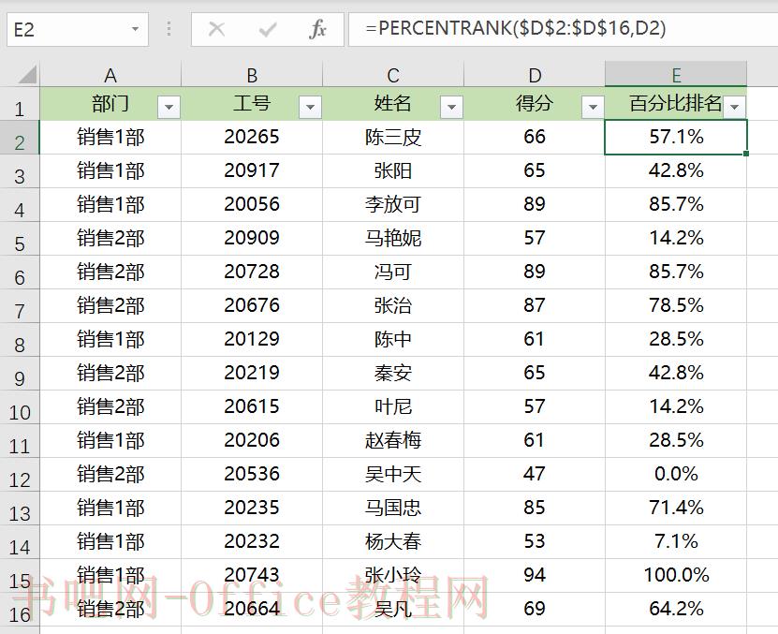Open the 得分 filter dropdown
The height and width of the screenshot is (634, 778).
593,107
